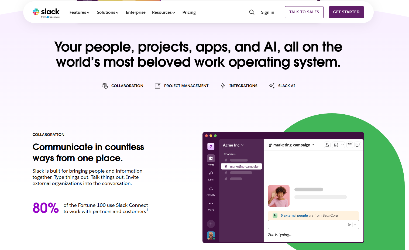The image size is (409, 250).
Task: Click the plus button in mockup sidebar
Action: [x=211, y=224]
